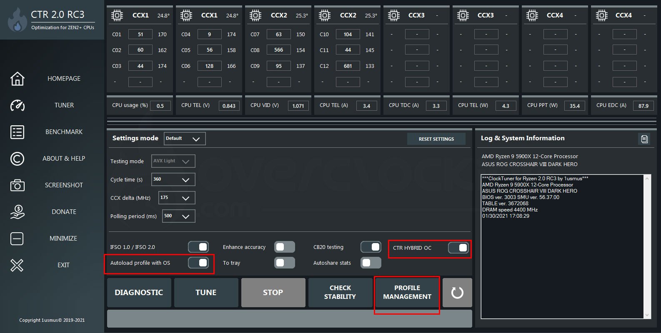The image size is (661, 333).
Task: Click the refresh circular arrow button
Action: click(457, 293)
